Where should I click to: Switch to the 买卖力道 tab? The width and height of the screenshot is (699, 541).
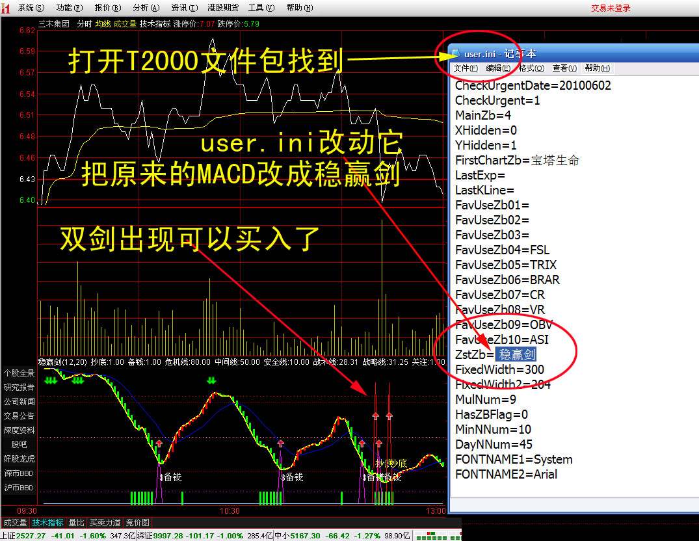pyautogui.click(x=105, y=522)
